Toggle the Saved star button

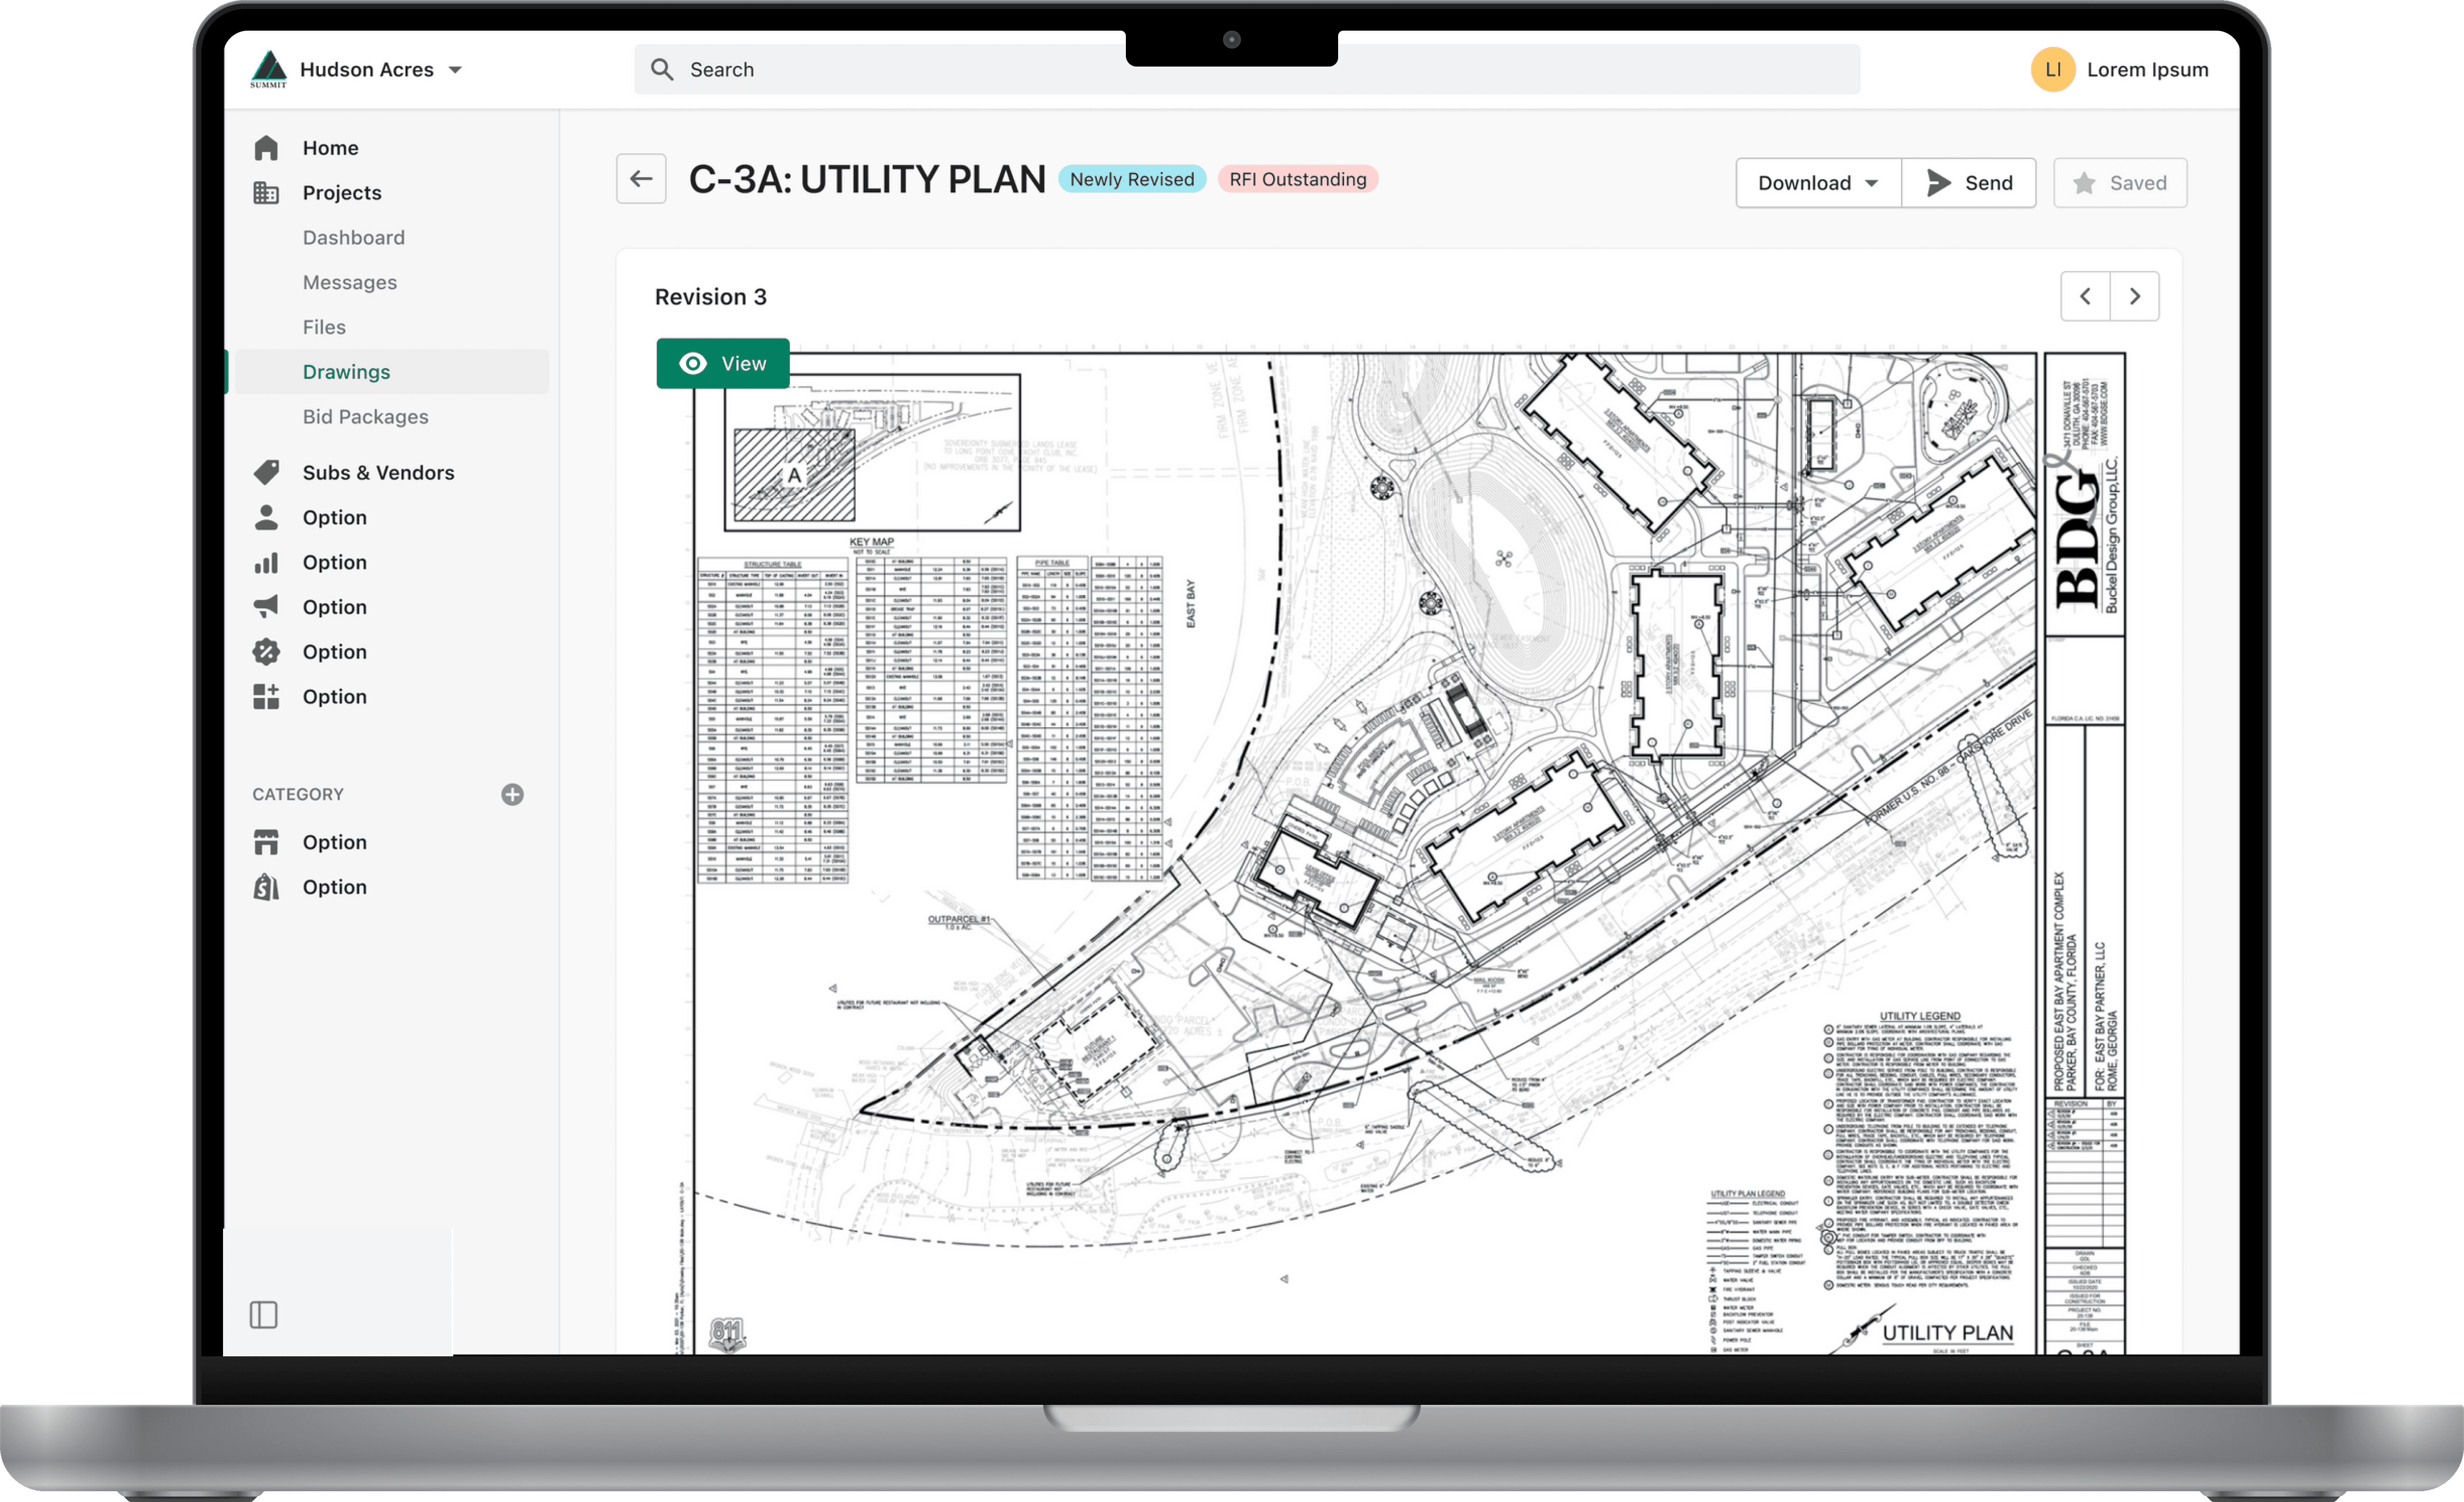(x=2120, y=183)
